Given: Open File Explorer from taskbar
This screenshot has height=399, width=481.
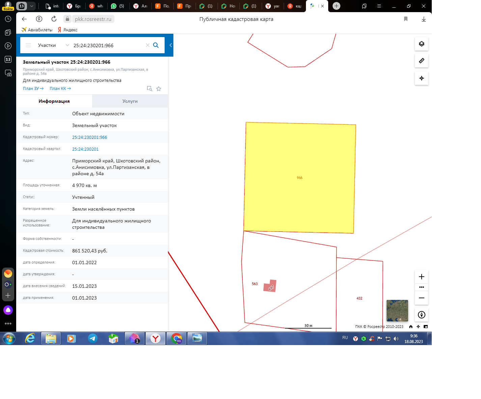Looking at the screenshot, I should tap(51, 338).
